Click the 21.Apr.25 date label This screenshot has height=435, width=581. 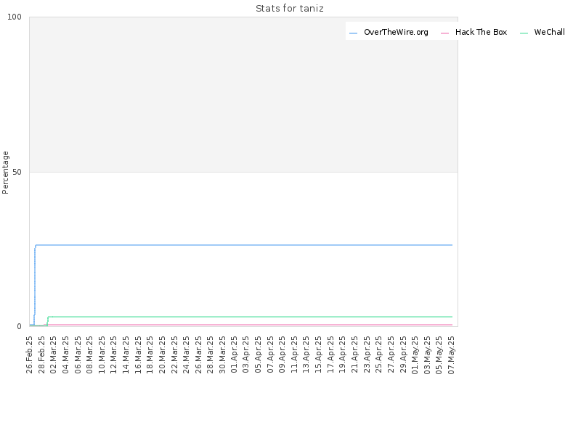(354, 355)
